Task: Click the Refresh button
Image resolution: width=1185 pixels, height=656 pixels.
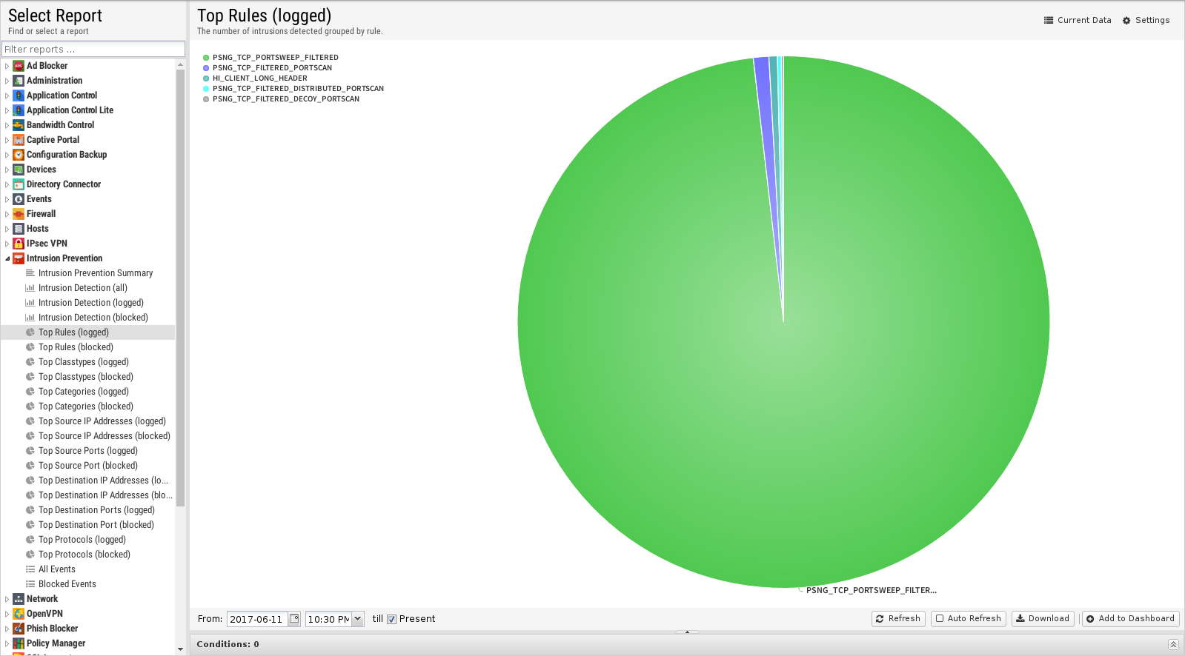Action: point(898,618)
